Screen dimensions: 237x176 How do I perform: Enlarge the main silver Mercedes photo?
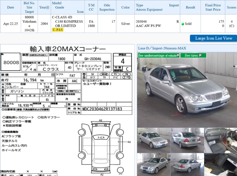(187, 92)
